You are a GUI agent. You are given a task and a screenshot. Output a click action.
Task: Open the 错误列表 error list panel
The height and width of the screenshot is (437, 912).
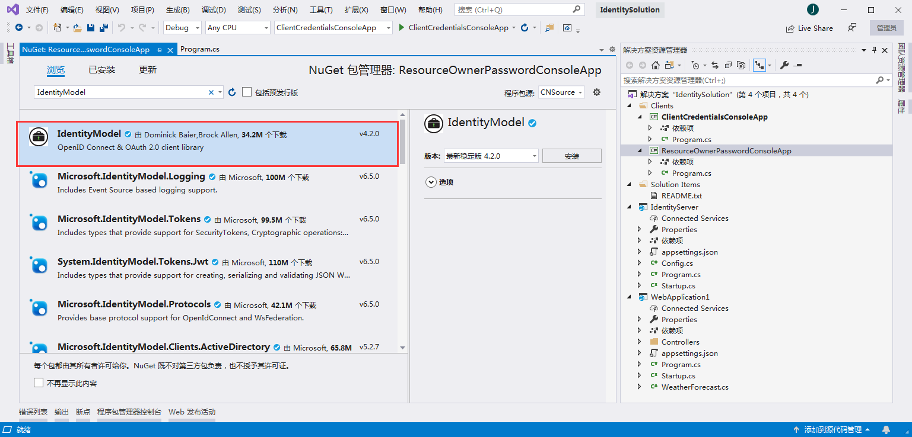[33, 412]
